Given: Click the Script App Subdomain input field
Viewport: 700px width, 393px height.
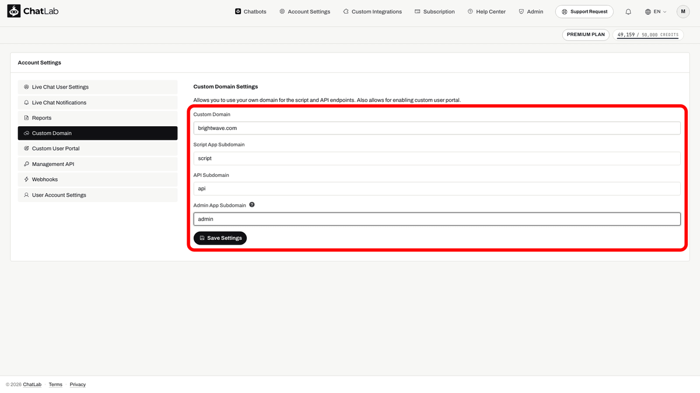Looking at the screenshot, I should (x=437, y=158).
